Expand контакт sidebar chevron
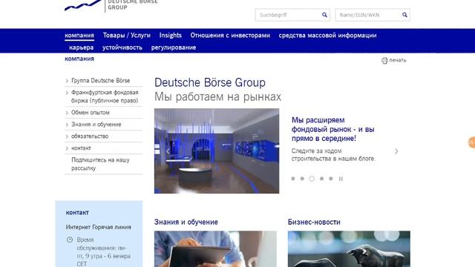The image size is (475, 267). coord(67,148)
